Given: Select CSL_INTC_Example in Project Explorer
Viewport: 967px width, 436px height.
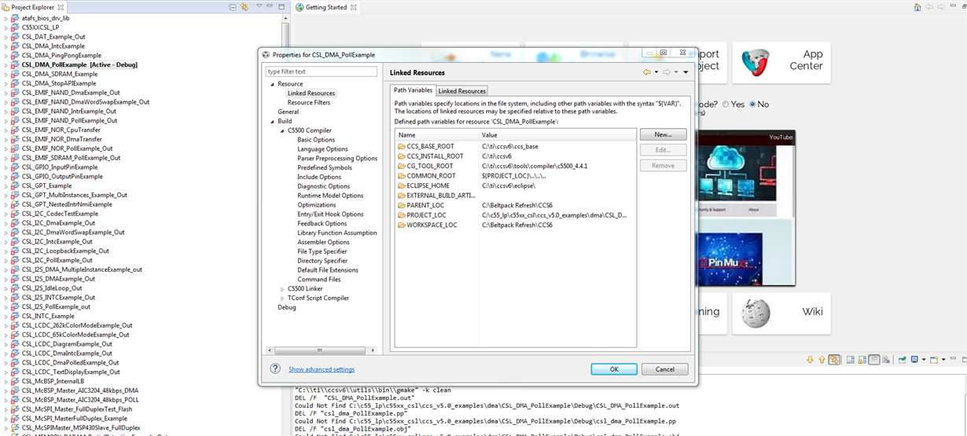Looking at the screenshot, I should pos(48,316).
